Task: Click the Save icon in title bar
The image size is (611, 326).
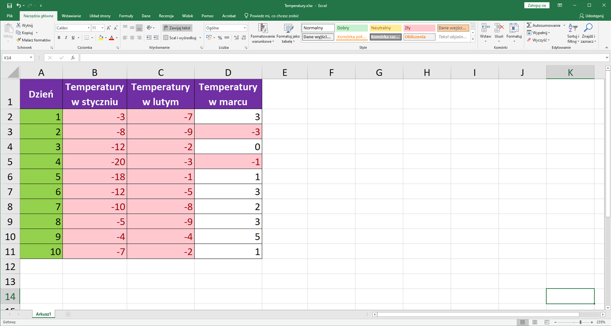Action: pos(10,6)
